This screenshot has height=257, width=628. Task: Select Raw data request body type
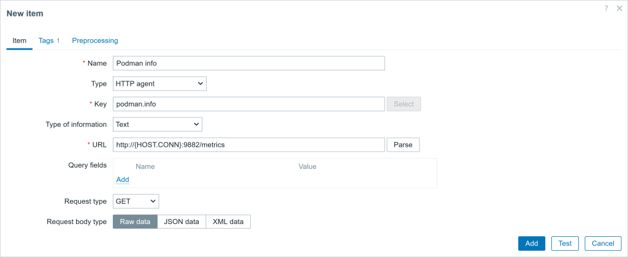click(x=135, y=222)
